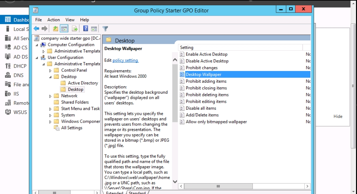Open Server Manager's WSUS sidebar item
Image resolution: width=357 pixels, height=194 pixels.
coord(20,112)
